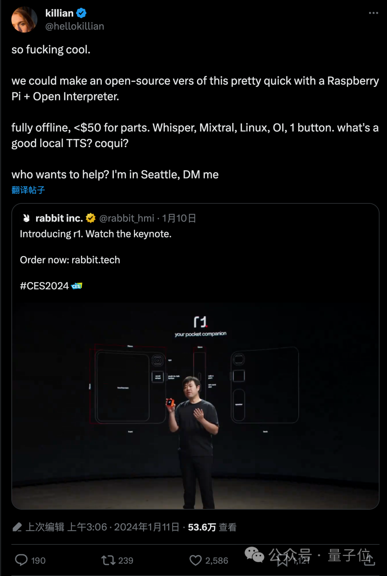Click the reply speech bubble icon
This screenshot has width=387, height=576.
21,560
